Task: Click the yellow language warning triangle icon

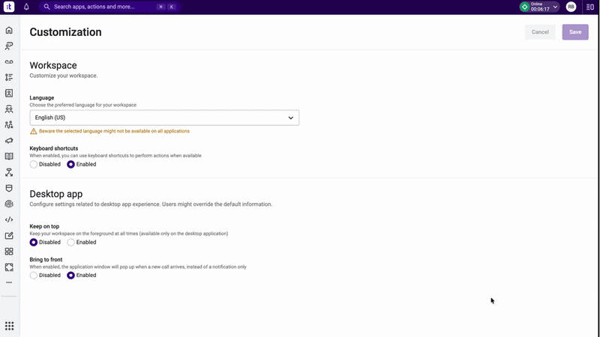Action: coord(33,131)
